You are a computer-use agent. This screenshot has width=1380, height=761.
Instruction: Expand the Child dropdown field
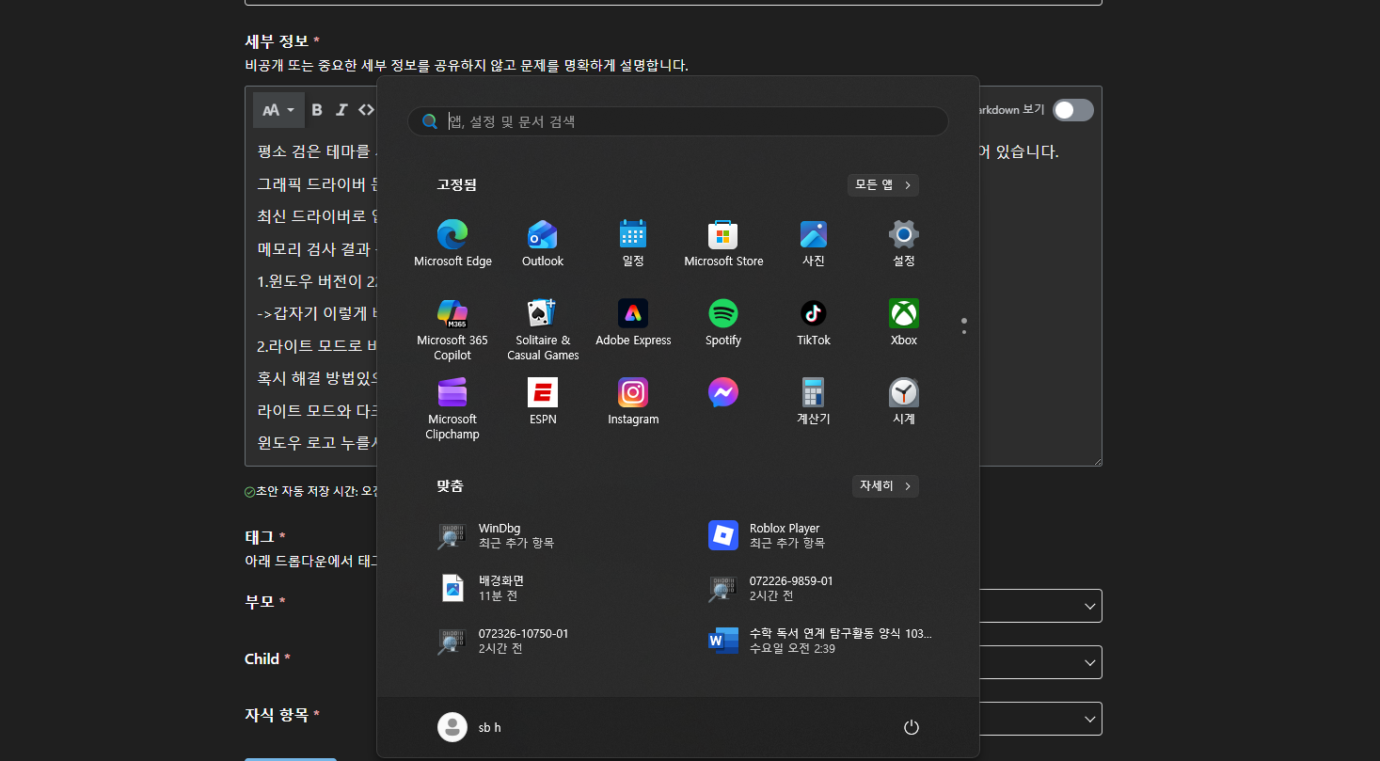point(1040,662)
